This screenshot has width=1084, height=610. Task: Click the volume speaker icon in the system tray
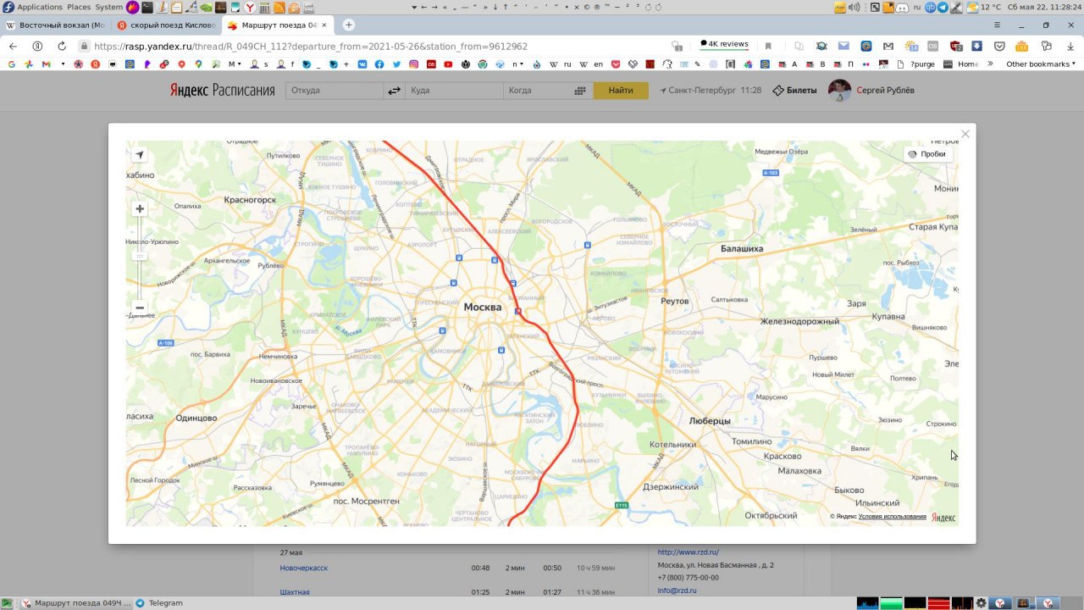coord(854,7)
